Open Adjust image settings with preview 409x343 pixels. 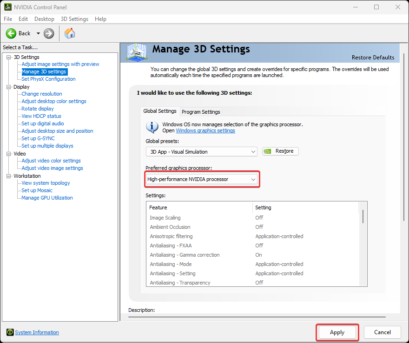(x=60, y=64)
